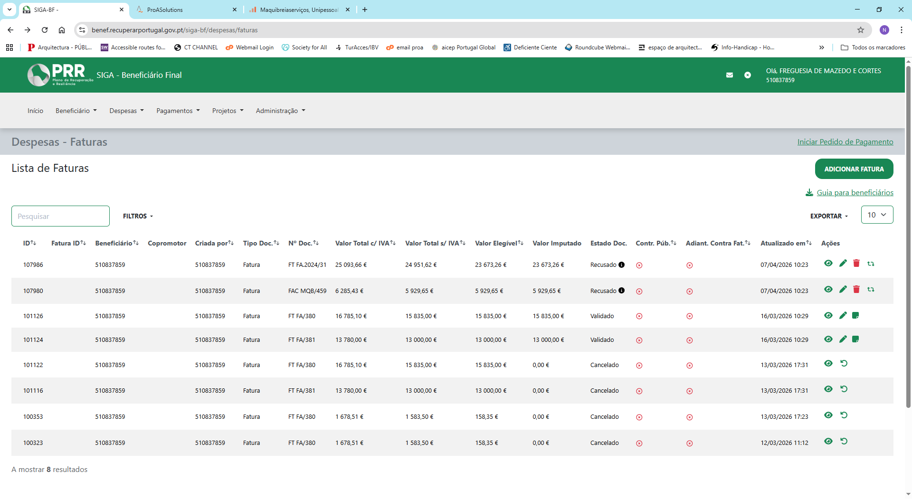Image resolution: width=912 pixels, height=500 pixels.
Task: Open the Chrome profile avatar
Action: 884,30
